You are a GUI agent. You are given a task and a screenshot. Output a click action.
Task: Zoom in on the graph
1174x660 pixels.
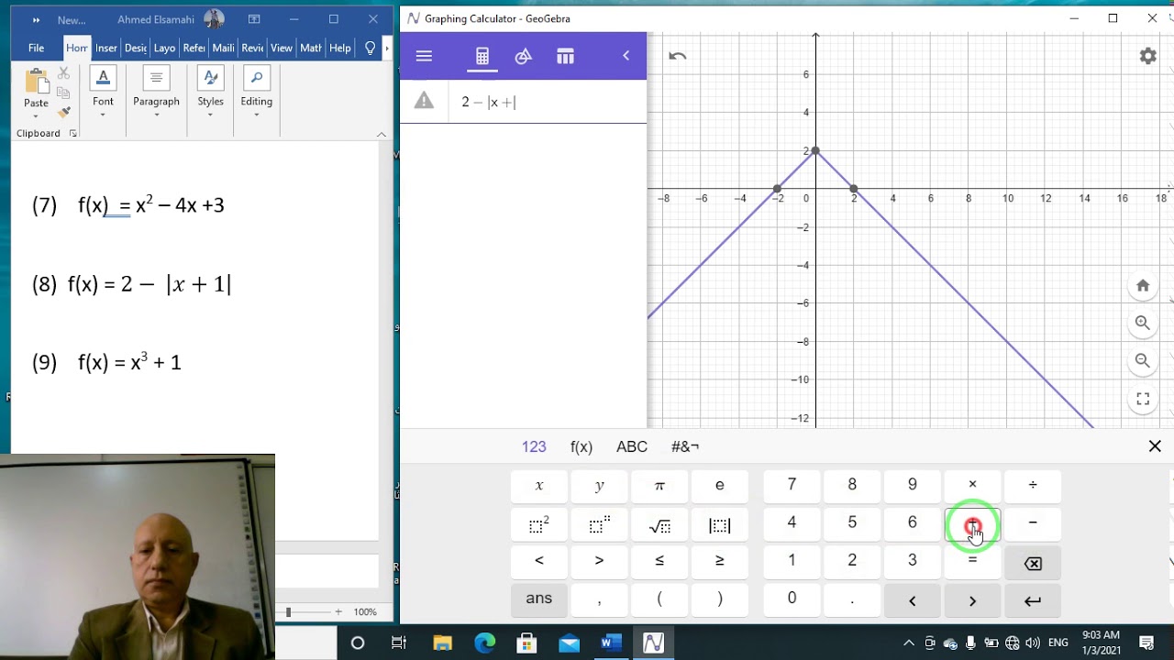[x=1143, y=323]
